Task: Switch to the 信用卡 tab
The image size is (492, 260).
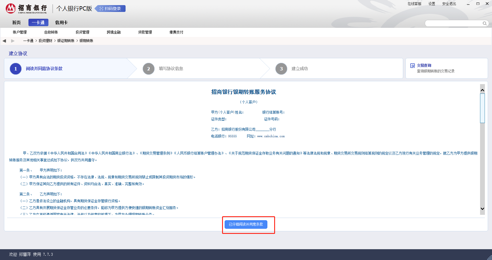Action: (61, 22)
